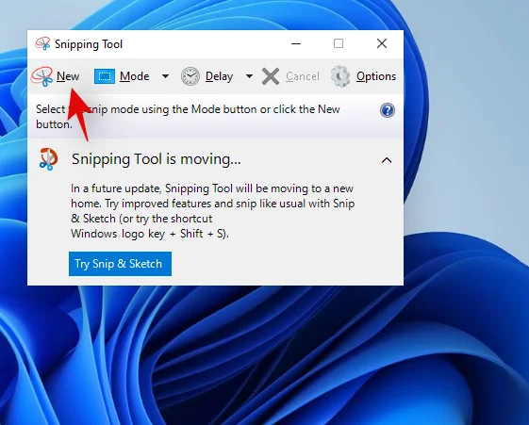Close the Snipping Tool window

pos(382,43)
